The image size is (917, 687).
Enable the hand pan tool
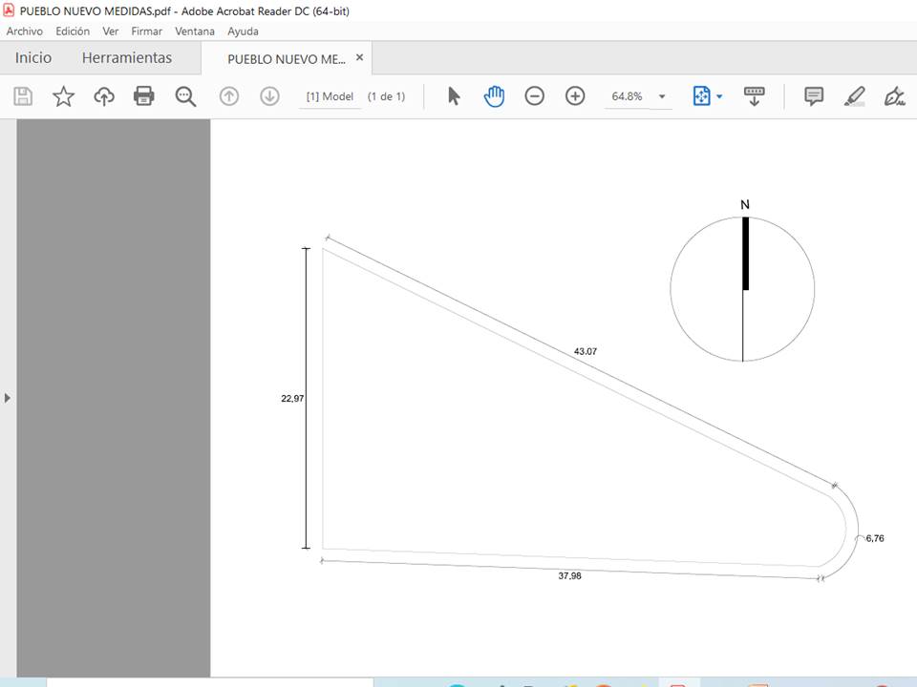click(x=494, y=96)
